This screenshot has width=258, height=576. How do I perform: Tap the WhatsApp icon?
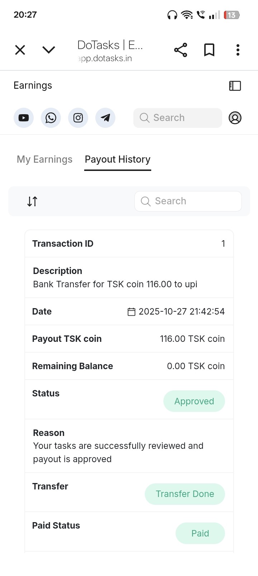tap(51, 118)
